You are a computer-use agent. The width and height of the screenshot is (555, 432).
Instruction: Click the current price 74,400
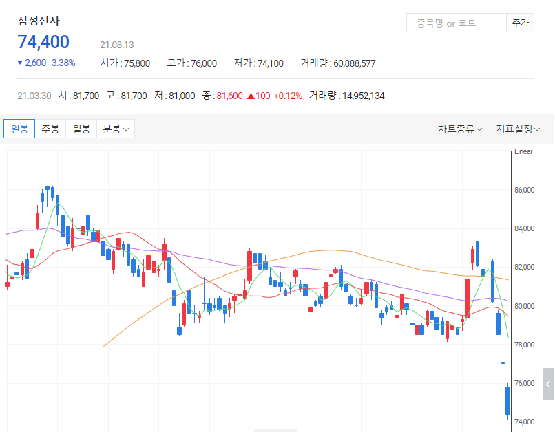click(x=43, y=42)
